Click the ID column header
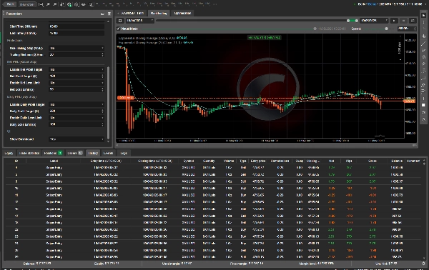The width and height of the screenshot is (429, 270). (16, 161)
